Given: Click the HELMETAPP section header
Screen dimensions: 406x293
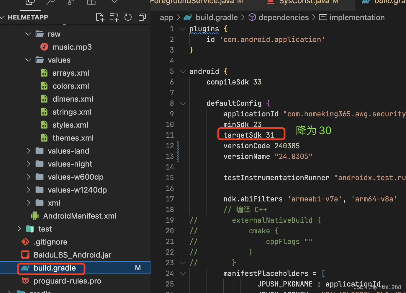Looking at the screenshot, I should point(28,17).
